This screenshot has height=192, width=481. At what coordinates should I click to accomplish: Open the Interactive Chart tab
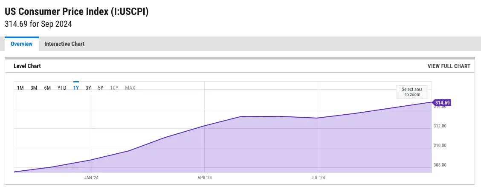[64, 44]
